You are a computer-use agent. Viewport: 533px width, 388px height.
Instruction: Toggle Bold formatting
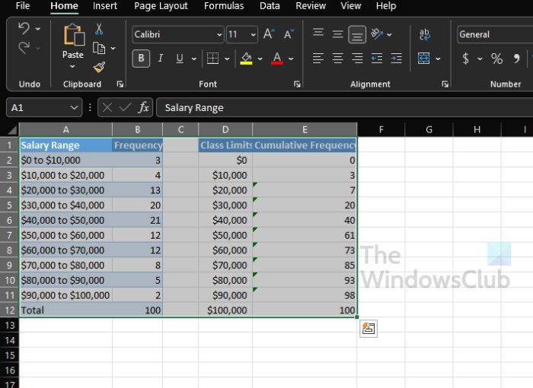tap(141, 59)
